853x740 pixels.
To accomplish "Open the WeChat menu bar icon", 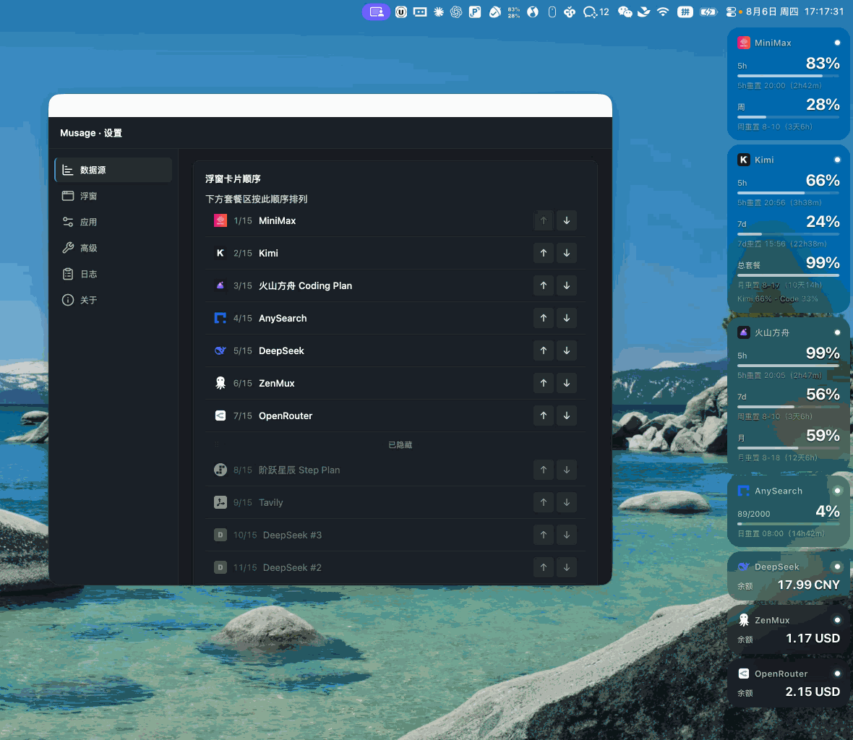I will pos(625,12).
